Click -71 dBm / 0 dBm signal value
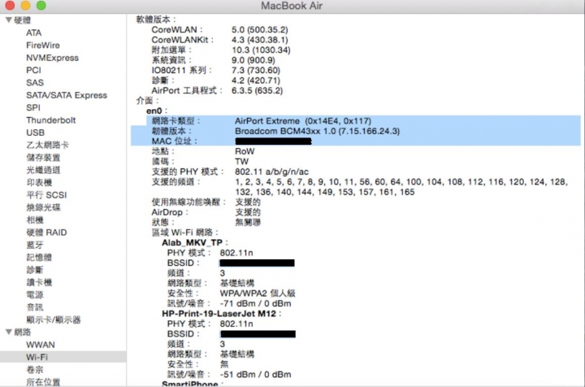This screenshot has height=387, width=585. point(256,303)
